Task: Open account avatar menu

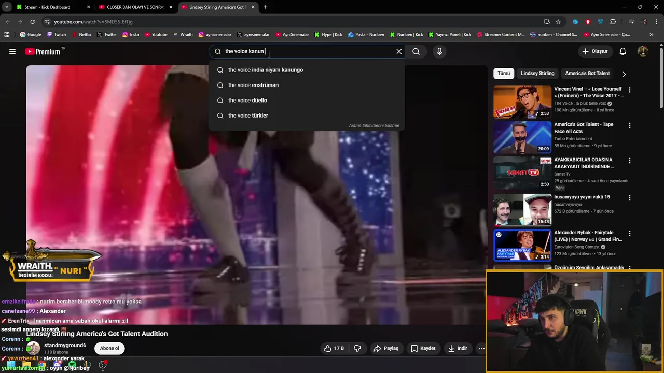Action: (x=643, y=51)
